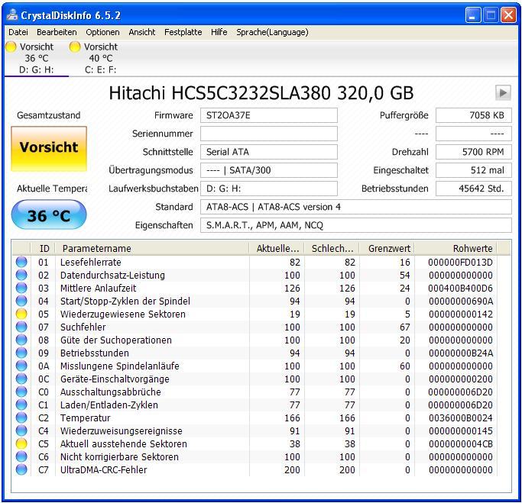Click the Schlech... column header
The image size is (522, 503).
pos(332,248)
